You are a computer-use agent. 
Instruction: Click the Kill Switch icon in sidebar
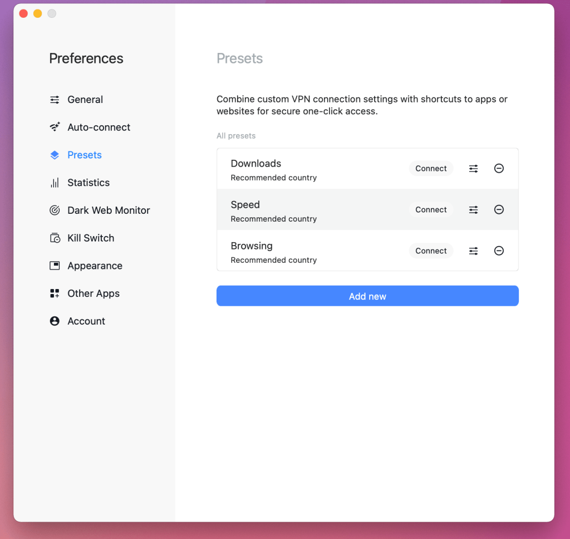click(x=55, y=238)
